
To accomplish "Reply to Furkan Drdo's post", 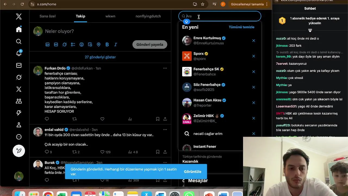I will pos(47,119).
